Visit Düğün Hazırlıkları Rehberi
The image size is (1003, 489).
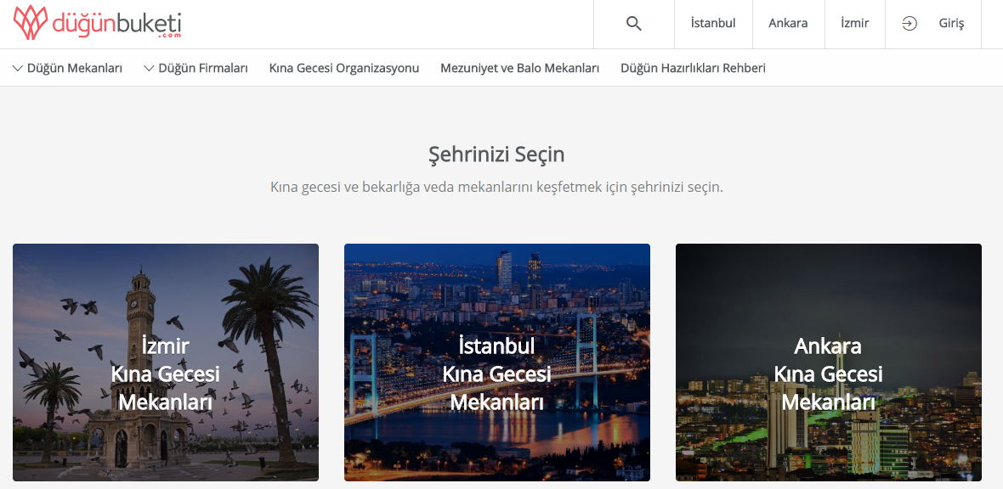(693, 69)
